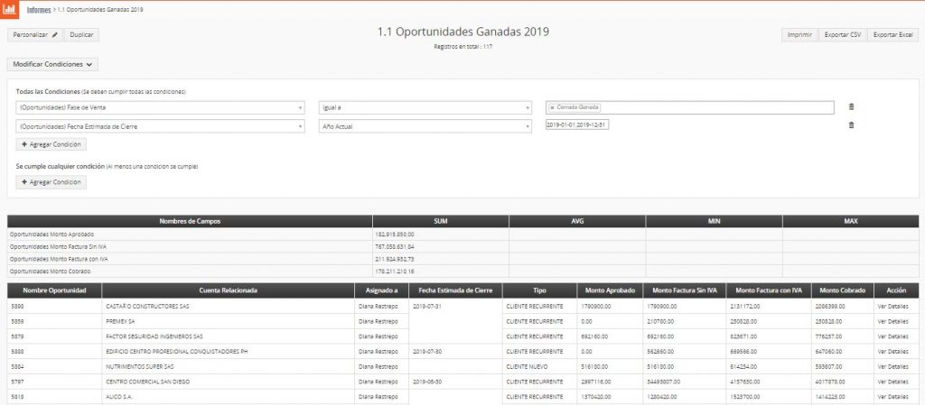This screenshot has height=405, width=925.
Task: Click the Monto Aprobado column header
Action: coord(608,290)
